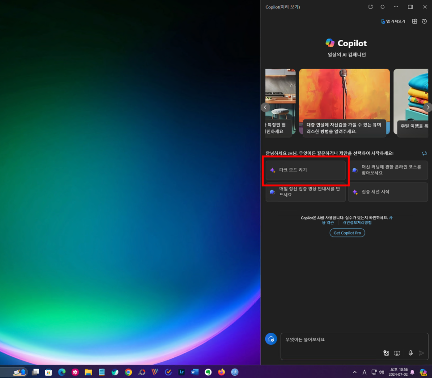The width and height of the screenshot is (432, 378).
Task: Select the '주말 여행을' travel card
Action: coord(411,102)
